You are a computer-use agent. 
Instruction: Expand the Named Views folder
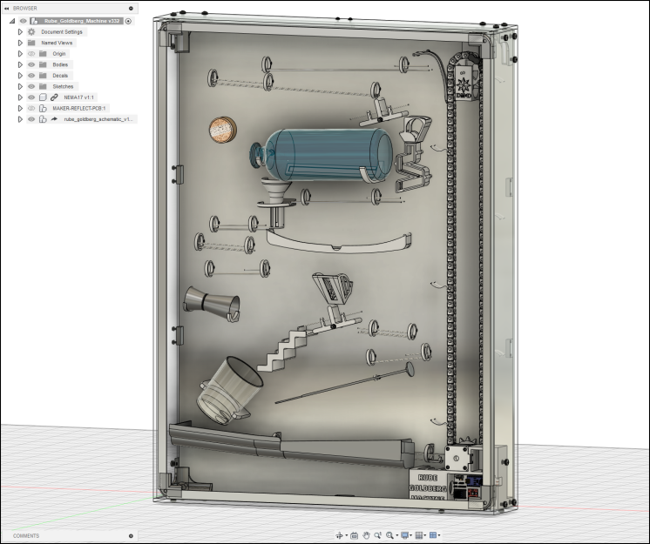pyautogui.click(x=20, y=43)
